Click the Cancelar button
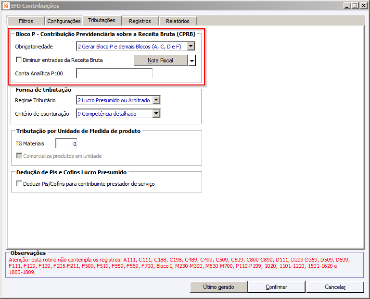This screenshot has width=370, height=299. [335, 287]
